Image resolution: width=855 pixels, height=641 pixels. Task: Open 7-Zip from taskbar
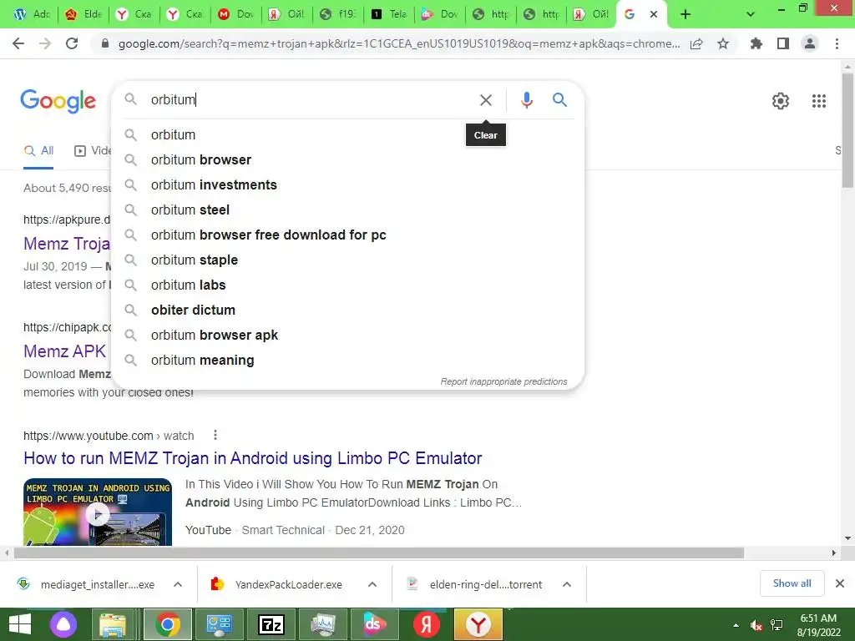[x=271, y=624]
